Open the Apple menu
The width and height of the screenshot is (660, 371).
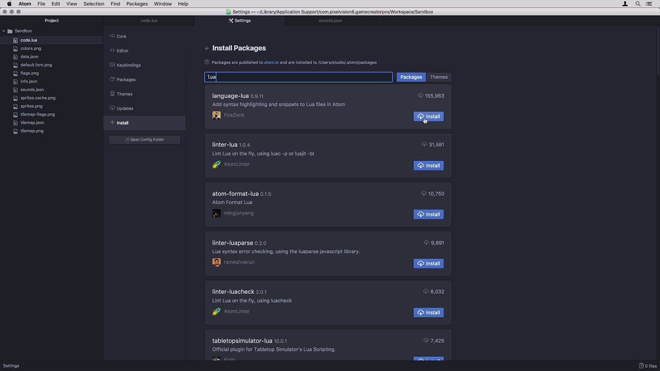pyautogui.click(x=9, y=4)
